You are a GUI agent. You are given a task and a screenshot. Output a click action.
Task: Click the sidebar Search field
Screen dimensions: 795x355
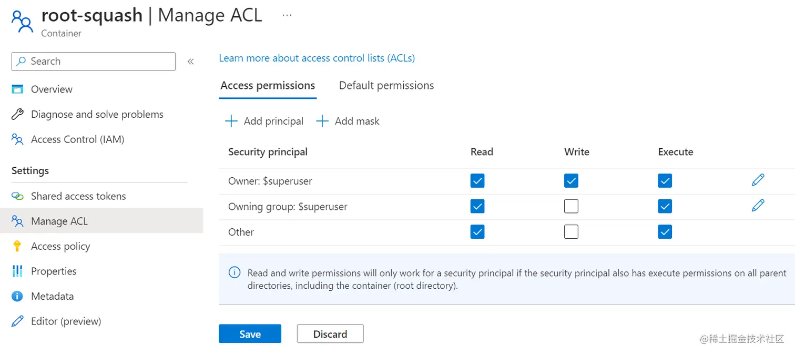click(x=94, y=62)
